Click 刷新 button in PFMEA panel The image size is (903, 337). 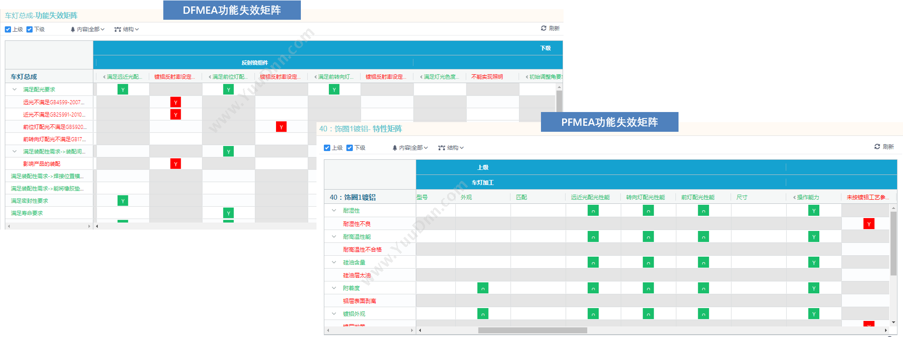point(884,147)
